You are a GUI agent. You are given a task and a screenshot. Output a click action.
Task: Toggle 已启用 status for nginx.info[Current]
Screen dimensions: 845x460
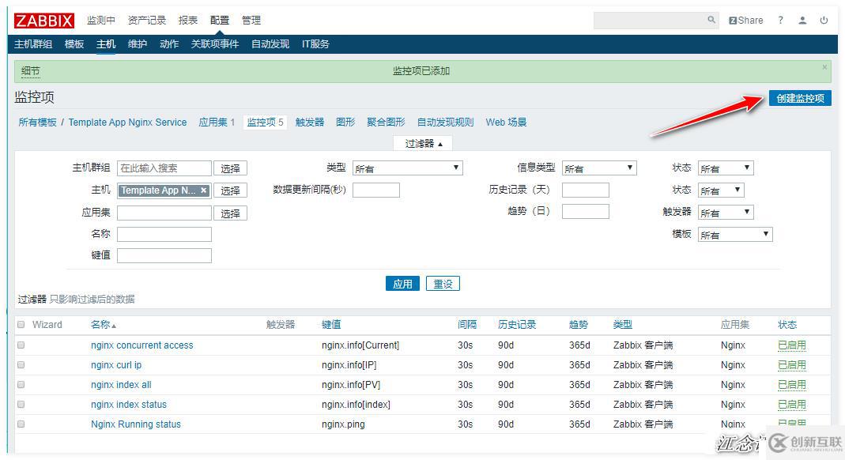click(x=792, y=345)
